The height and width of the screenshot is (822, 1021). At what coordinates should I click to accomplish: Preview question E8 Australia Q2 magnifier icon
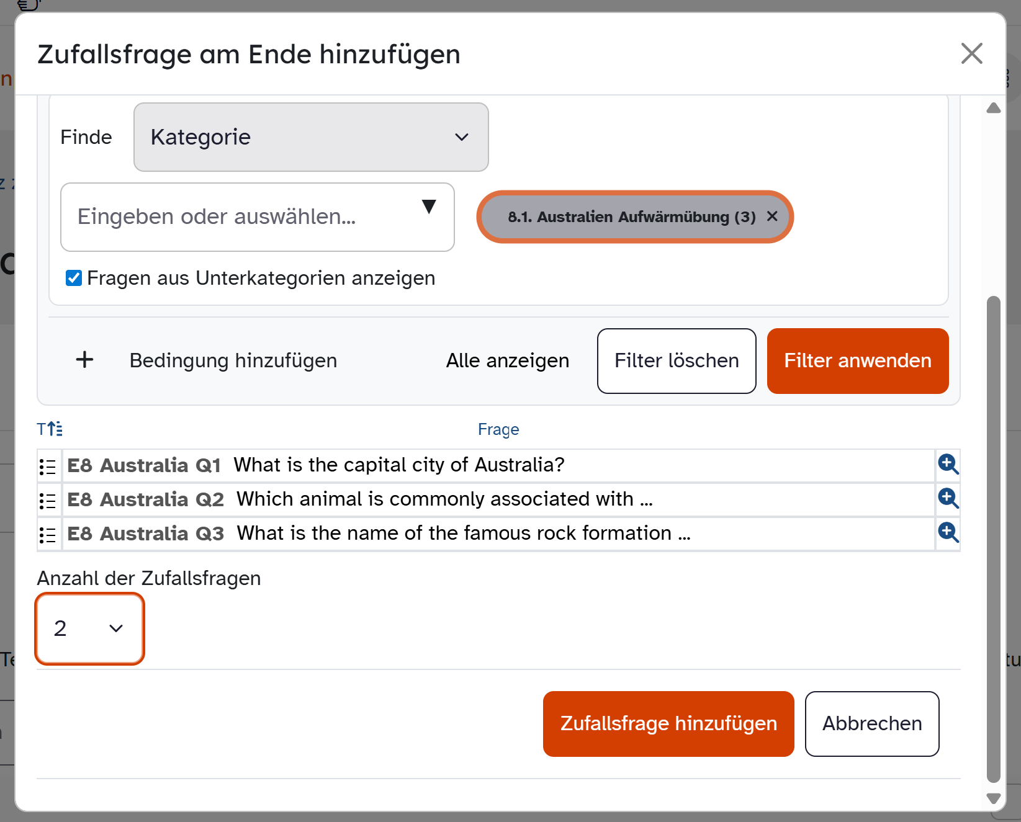click(948, 498)
